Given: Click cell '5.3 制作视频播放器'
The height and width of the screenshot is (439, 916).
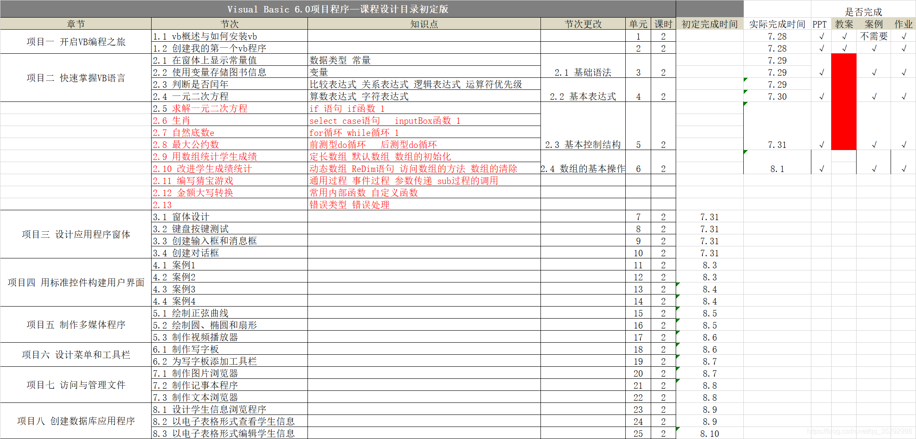Looking at the screenshot, I should tap(230, 337).
